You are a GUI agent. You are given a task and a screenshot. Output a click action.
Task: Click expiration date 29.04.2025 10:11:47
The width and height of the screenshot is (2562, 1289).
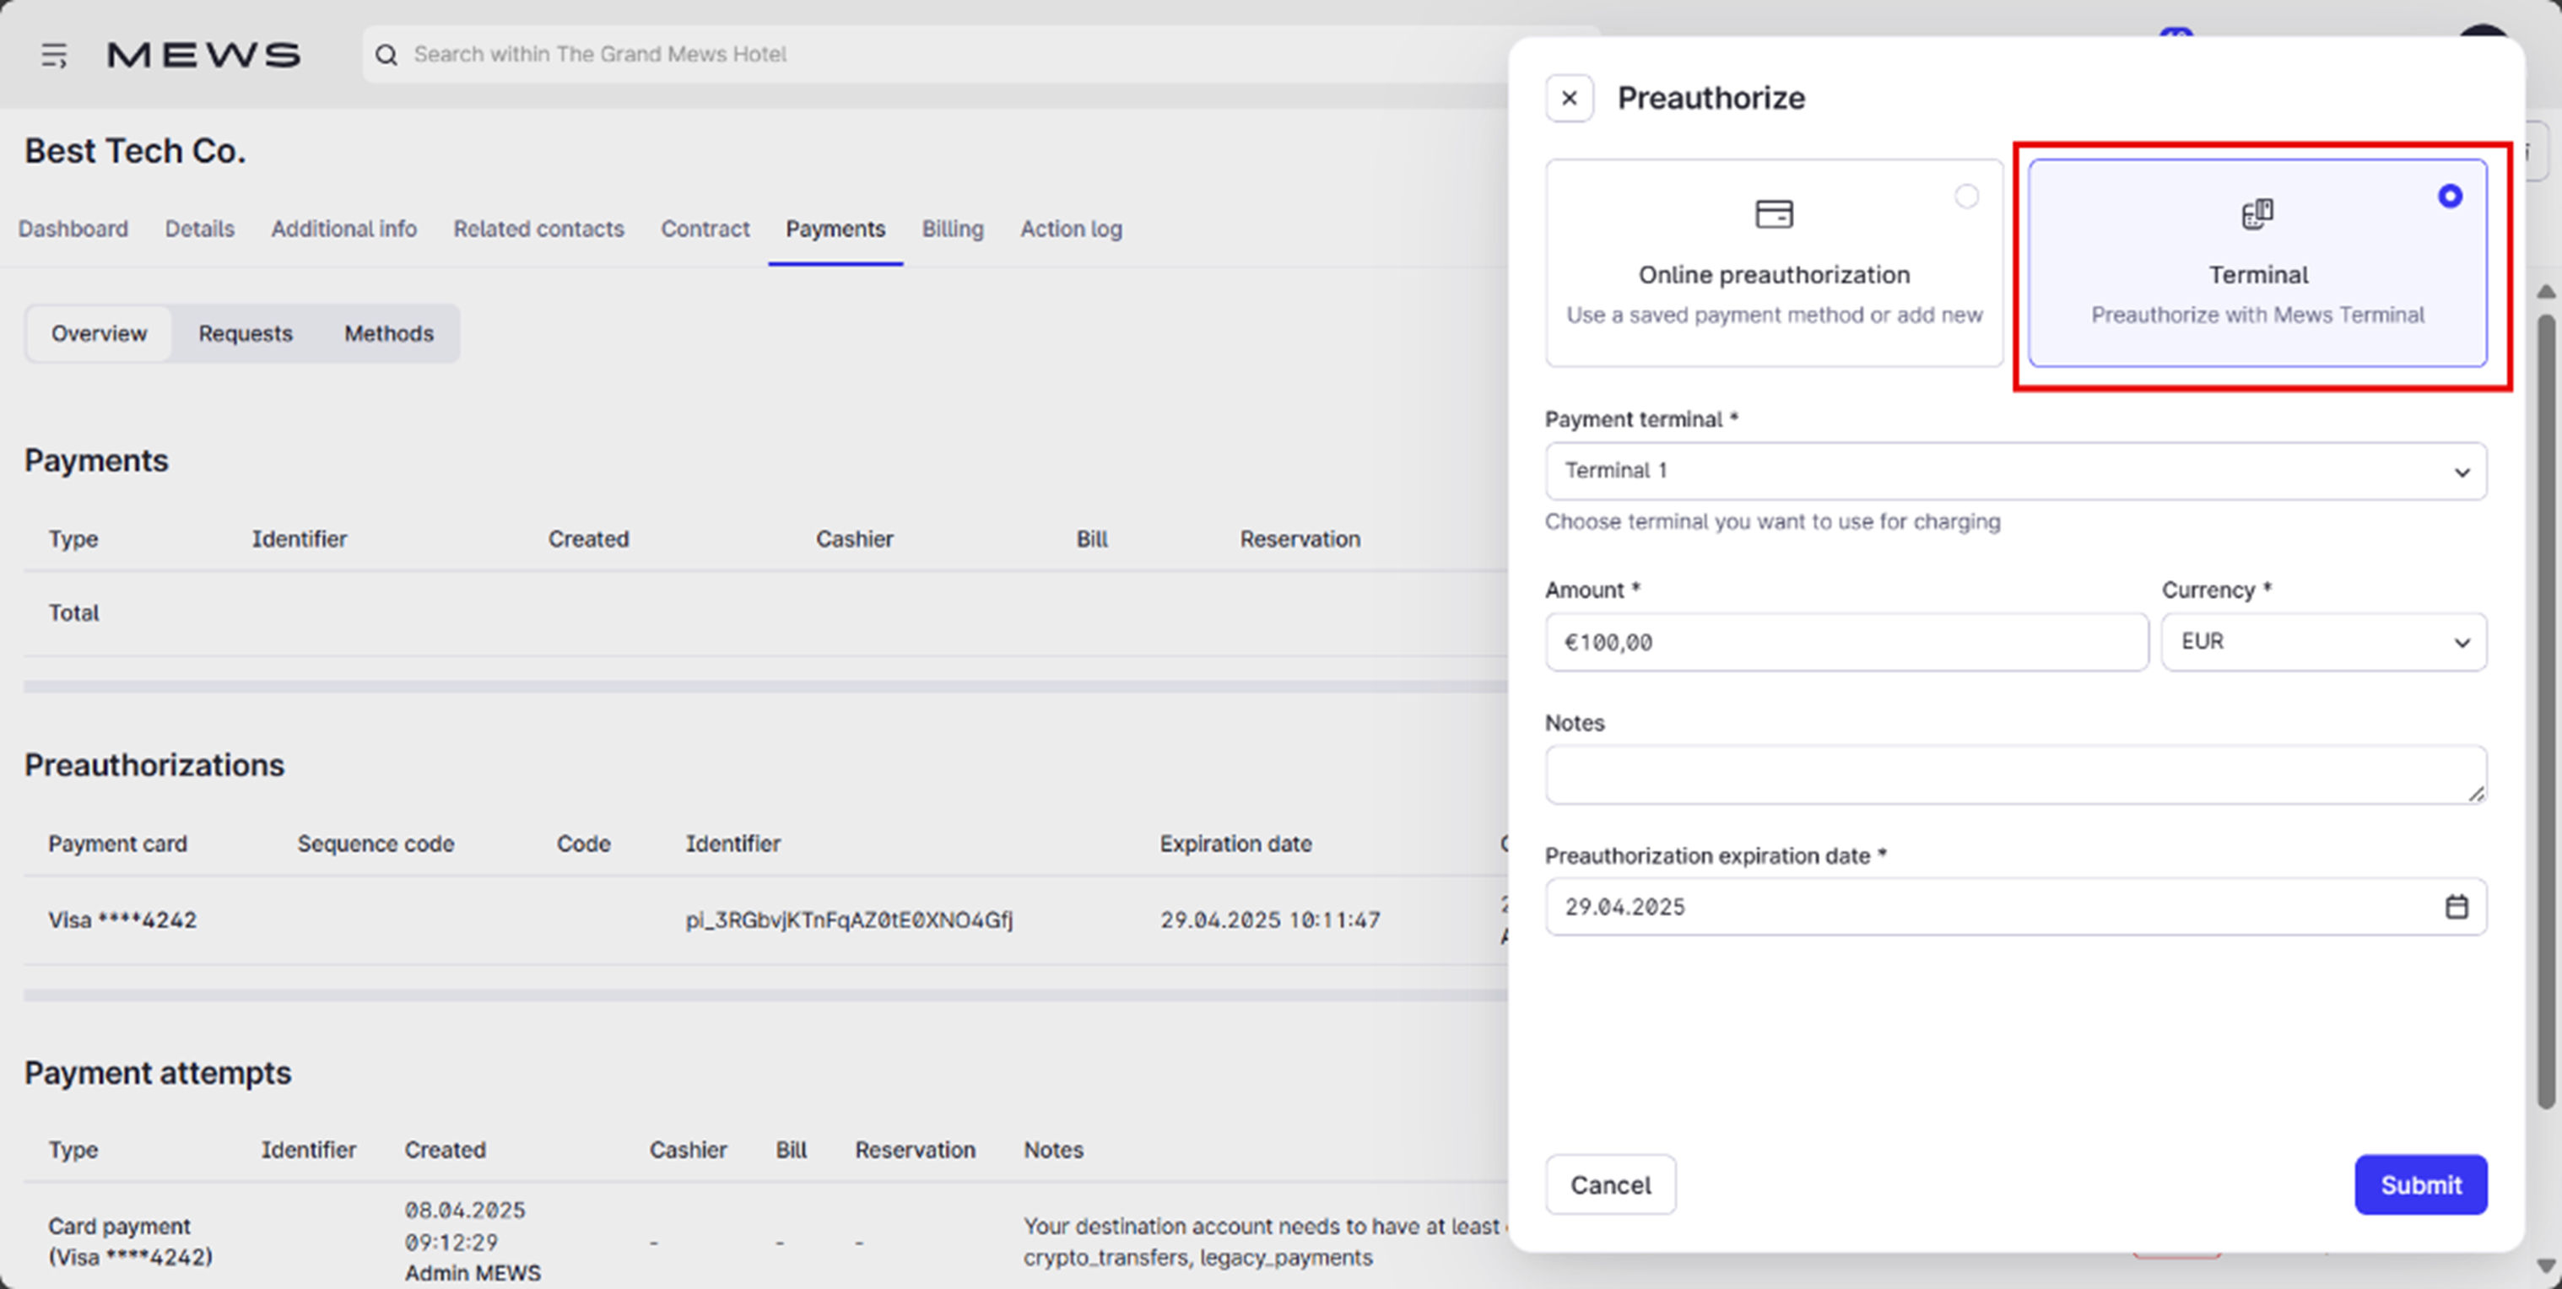(1269, 920)
